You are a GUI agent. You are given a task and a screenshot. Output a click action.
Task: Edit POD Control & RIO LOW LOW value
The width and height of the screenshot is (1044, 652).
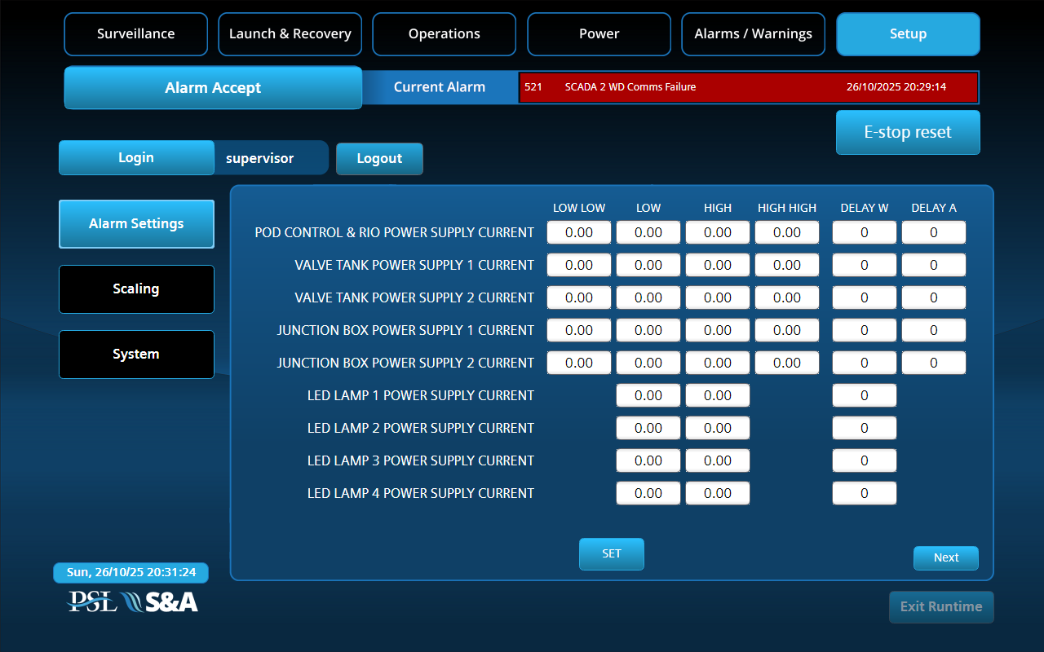point(578,232)
